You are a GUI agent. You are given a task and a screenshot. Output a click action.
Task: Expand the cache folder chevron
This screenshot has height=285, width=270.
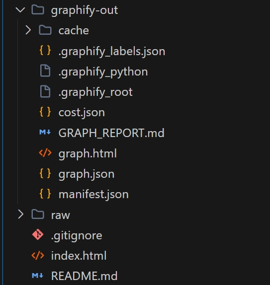point(28,30)
